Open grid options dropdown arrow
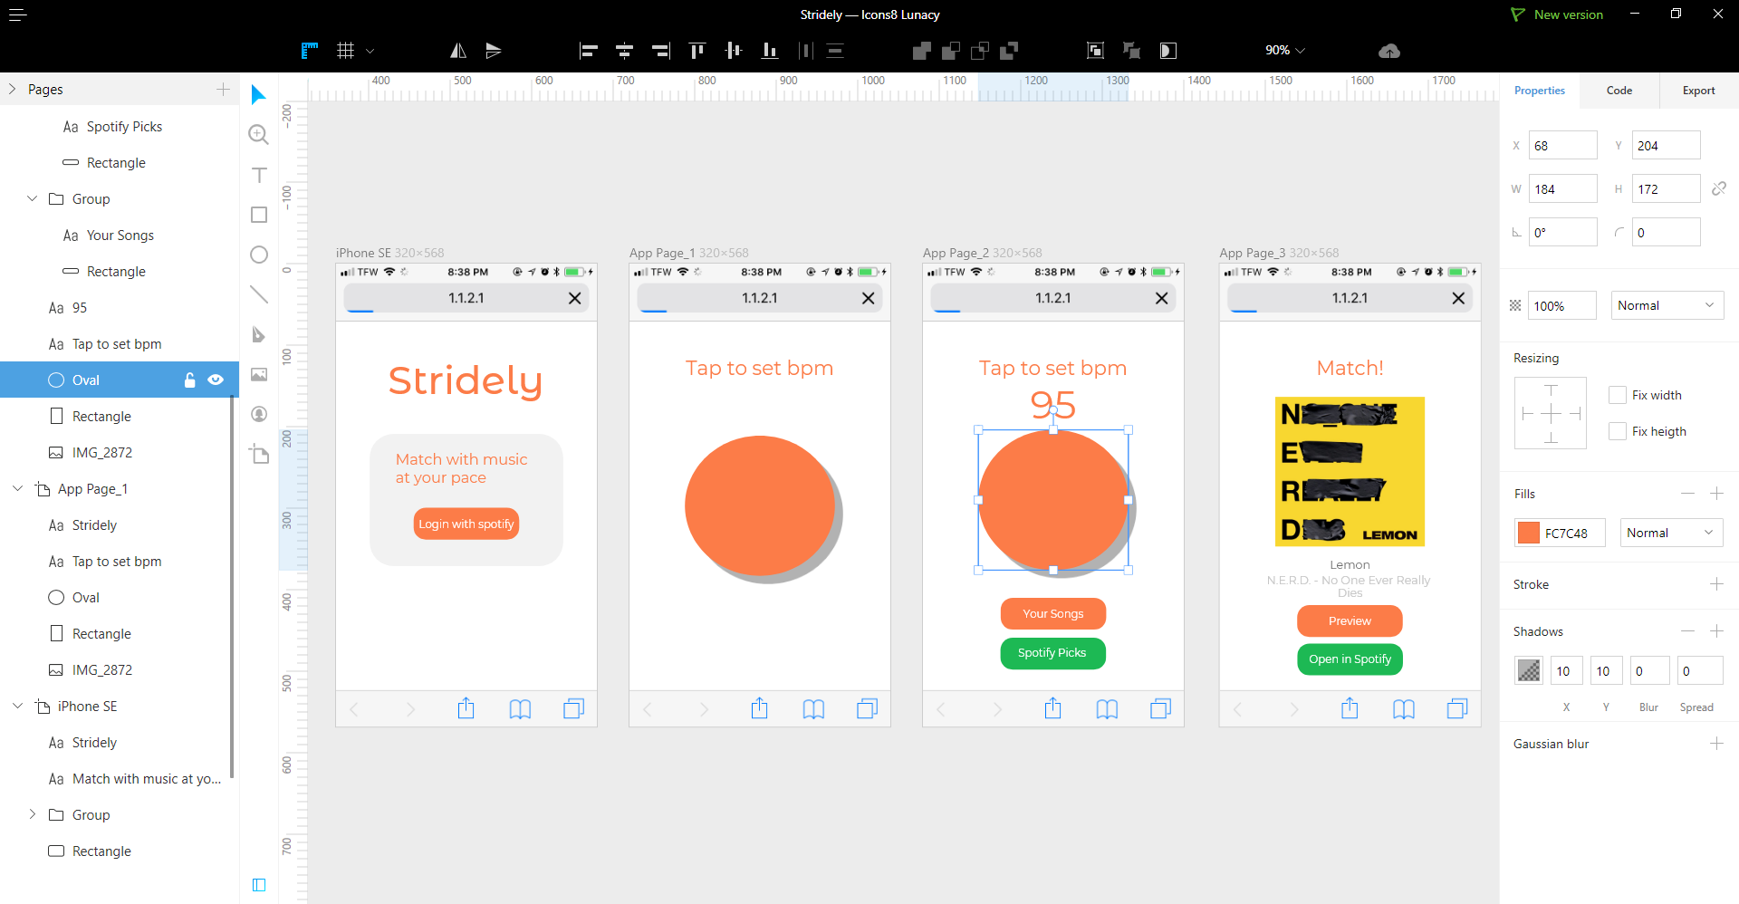Image resolution: width=1739 pixels, height=904 pixels. (x=370, y=52)
